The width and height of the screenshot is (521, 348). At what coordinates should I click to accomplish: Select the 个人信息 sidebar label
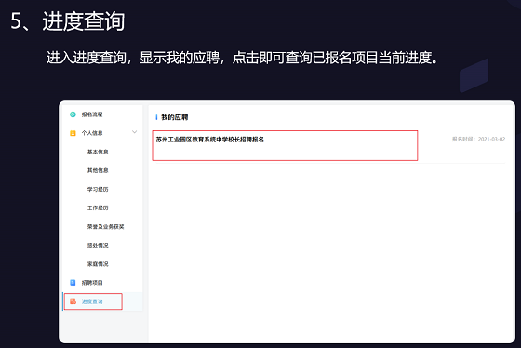click(x=92, y=133)
